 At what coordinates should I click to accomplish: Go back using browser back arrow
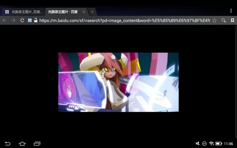click(x=4, y=20)
